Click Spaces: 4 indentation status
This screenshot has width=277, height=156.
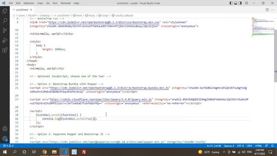pos(229,146)
